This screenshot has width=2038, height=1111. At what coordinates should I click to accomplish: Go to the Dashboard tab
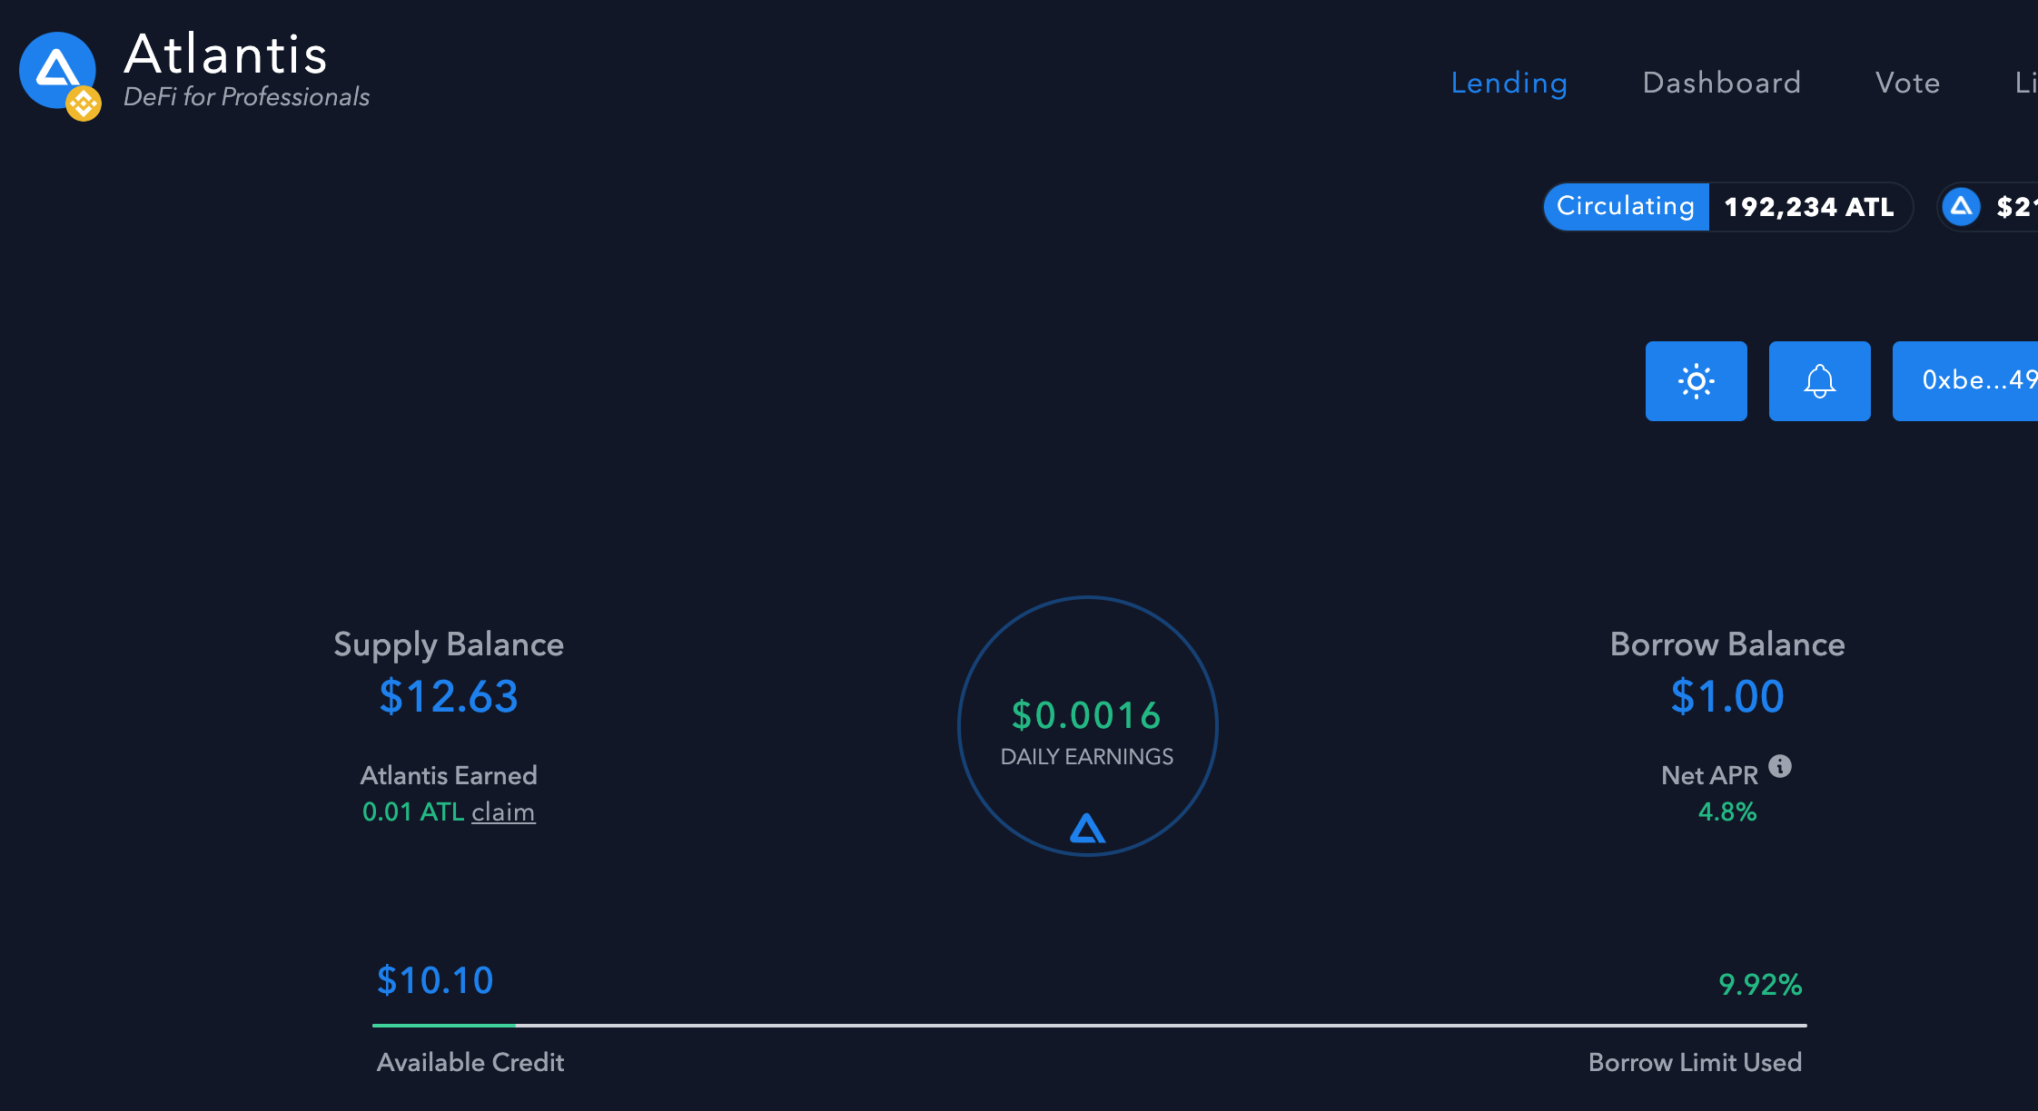coord(1721,83)
